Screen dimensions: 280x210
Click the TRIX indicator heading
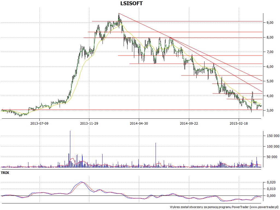[5, 173]
